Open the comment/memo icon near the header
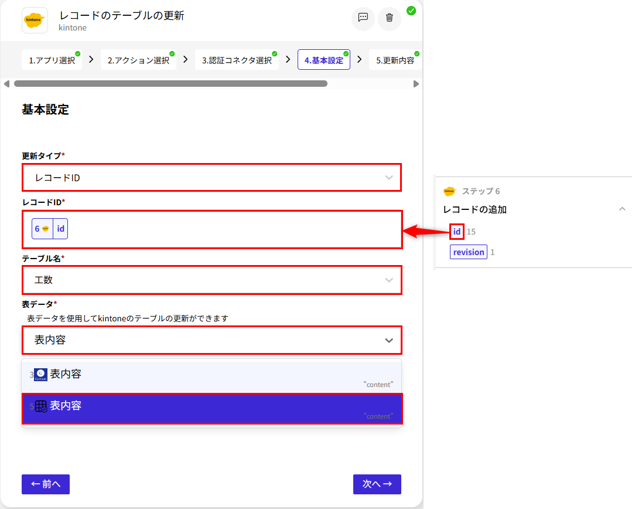The image size is (635, 509). [x=363, y=19]
